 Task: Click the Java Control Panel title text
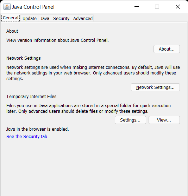[x=33, y=7]
